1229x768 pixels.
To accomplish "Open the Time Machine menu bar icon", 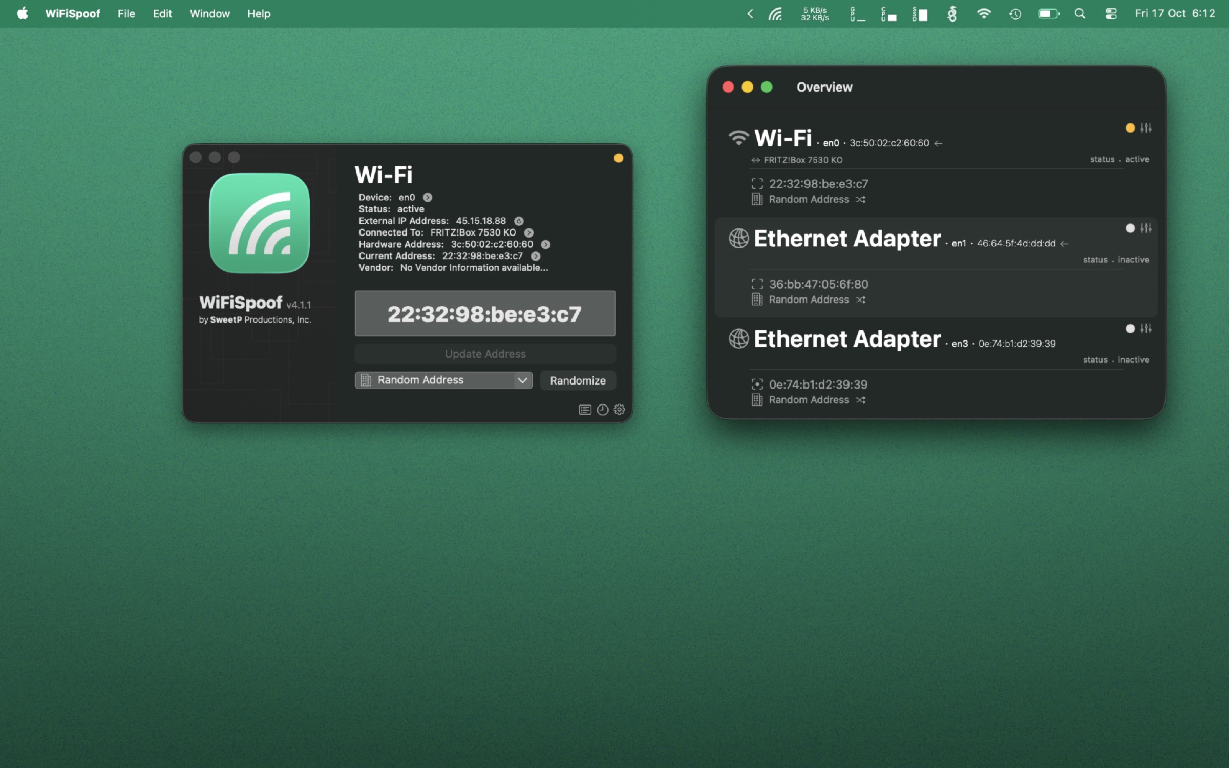I will tap(1015, 14).
